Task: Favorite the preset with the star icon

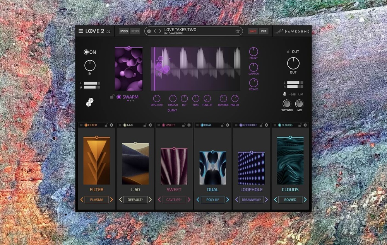Action: (x=238, y=31)
